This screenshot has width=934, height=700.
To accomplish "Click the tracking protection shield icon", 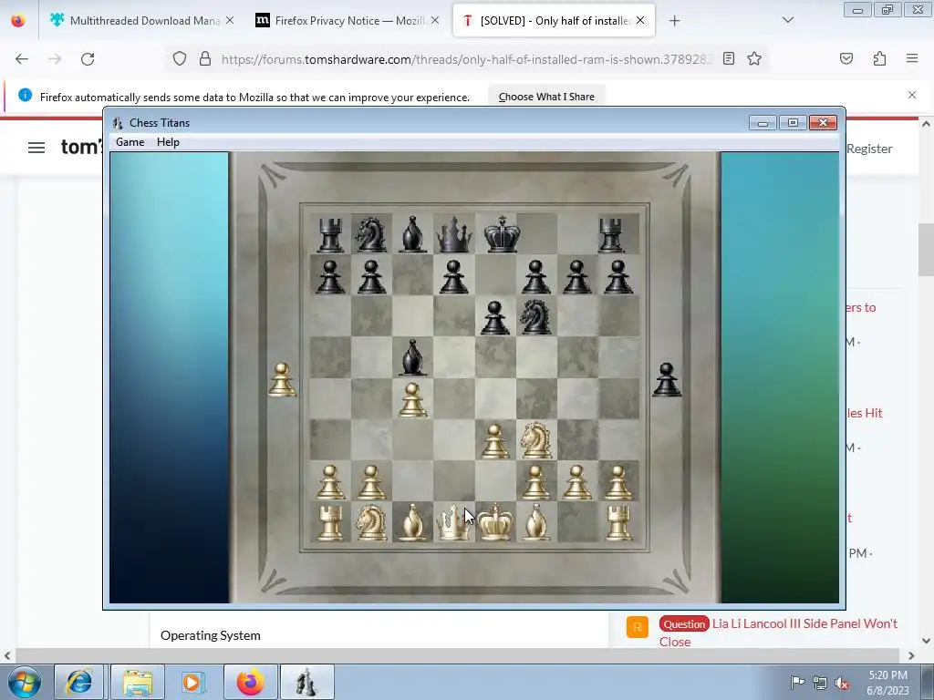I will point(180,59).
